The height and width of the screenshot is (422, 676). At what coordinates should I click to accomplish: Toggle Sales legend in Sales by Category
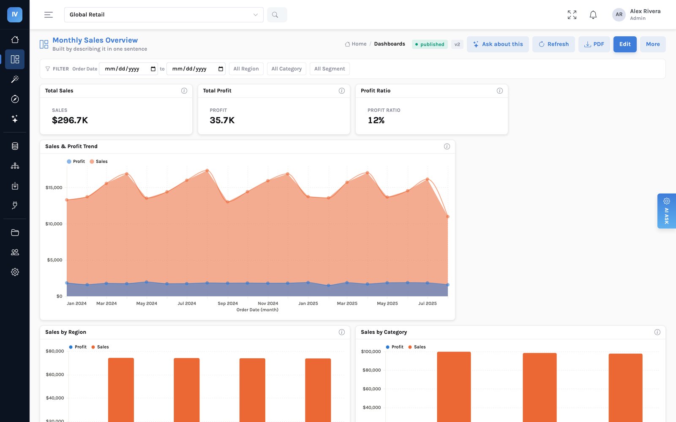pyautogui.click(x=417, y=347)
